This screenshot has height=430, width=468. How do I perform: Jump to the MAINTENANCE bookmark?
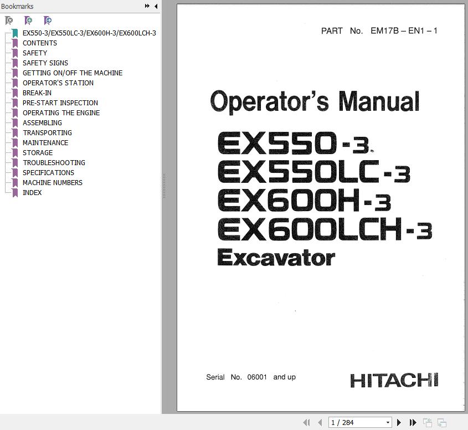(45, 143)
